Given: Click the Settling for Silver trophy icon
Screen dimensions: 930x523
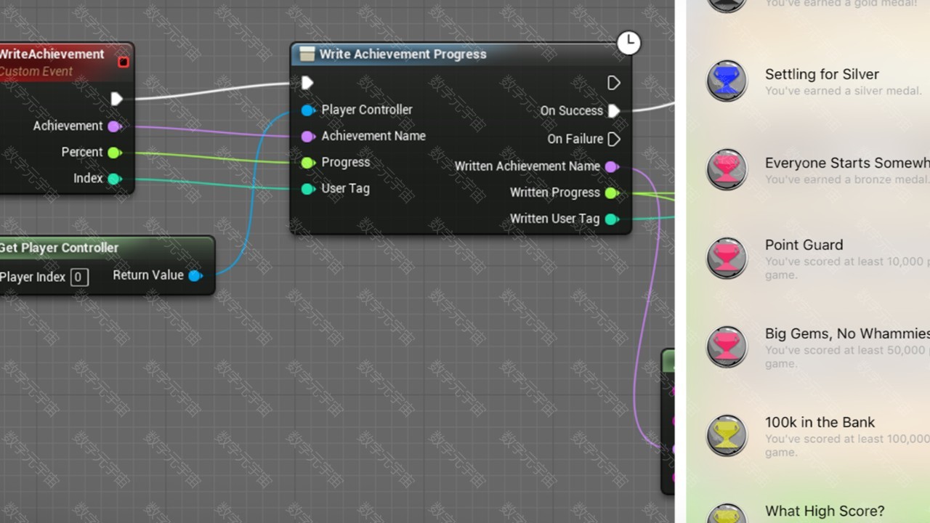Looking at the screenshot, I should point(727,81).
